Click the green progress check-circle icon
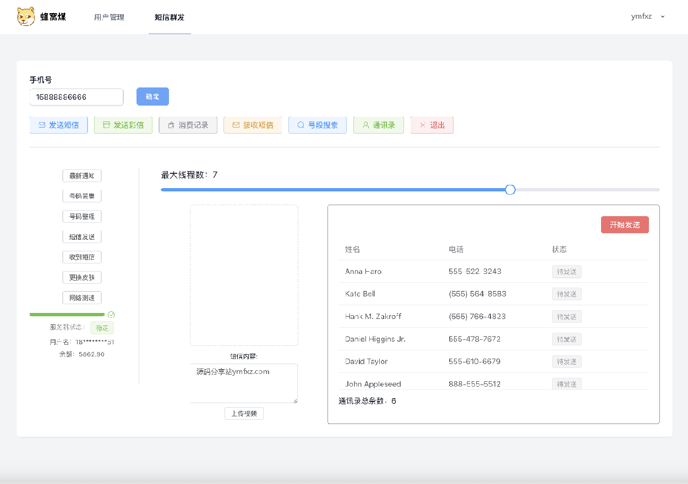This screenshot has width=688, height=484. click(x=111, y=315)
